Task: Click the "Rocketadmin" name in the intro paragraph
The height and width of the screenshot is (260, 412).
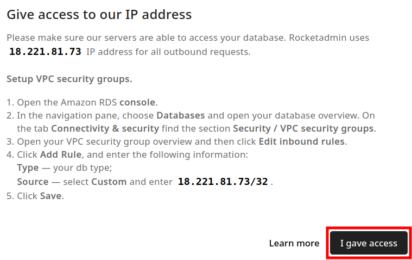Action: pyautogui.click(x=328, y=38)
